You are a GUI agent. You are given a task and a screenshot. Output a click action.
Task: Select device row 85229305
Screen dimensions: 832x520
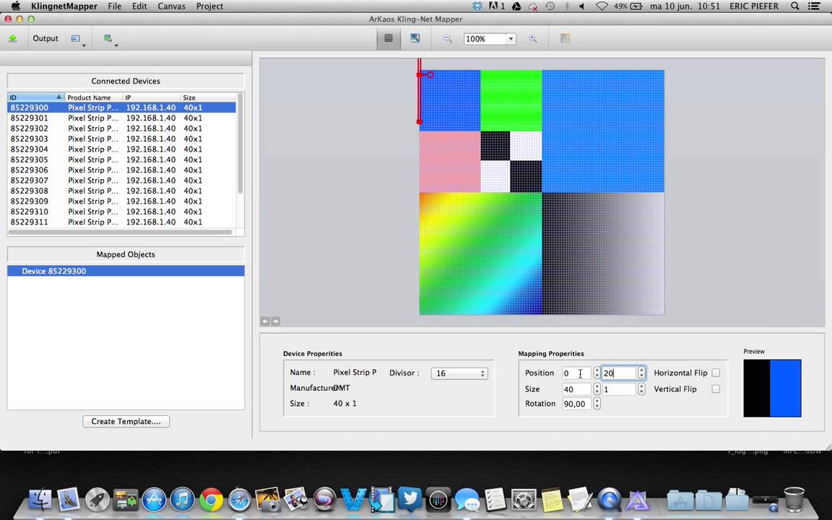coord(121,160)
